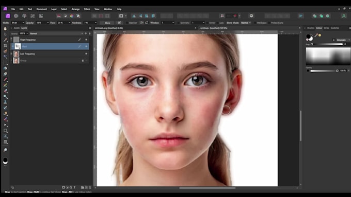Hide the Mask layer
This screenshot has width=351, height=197.
86,46
